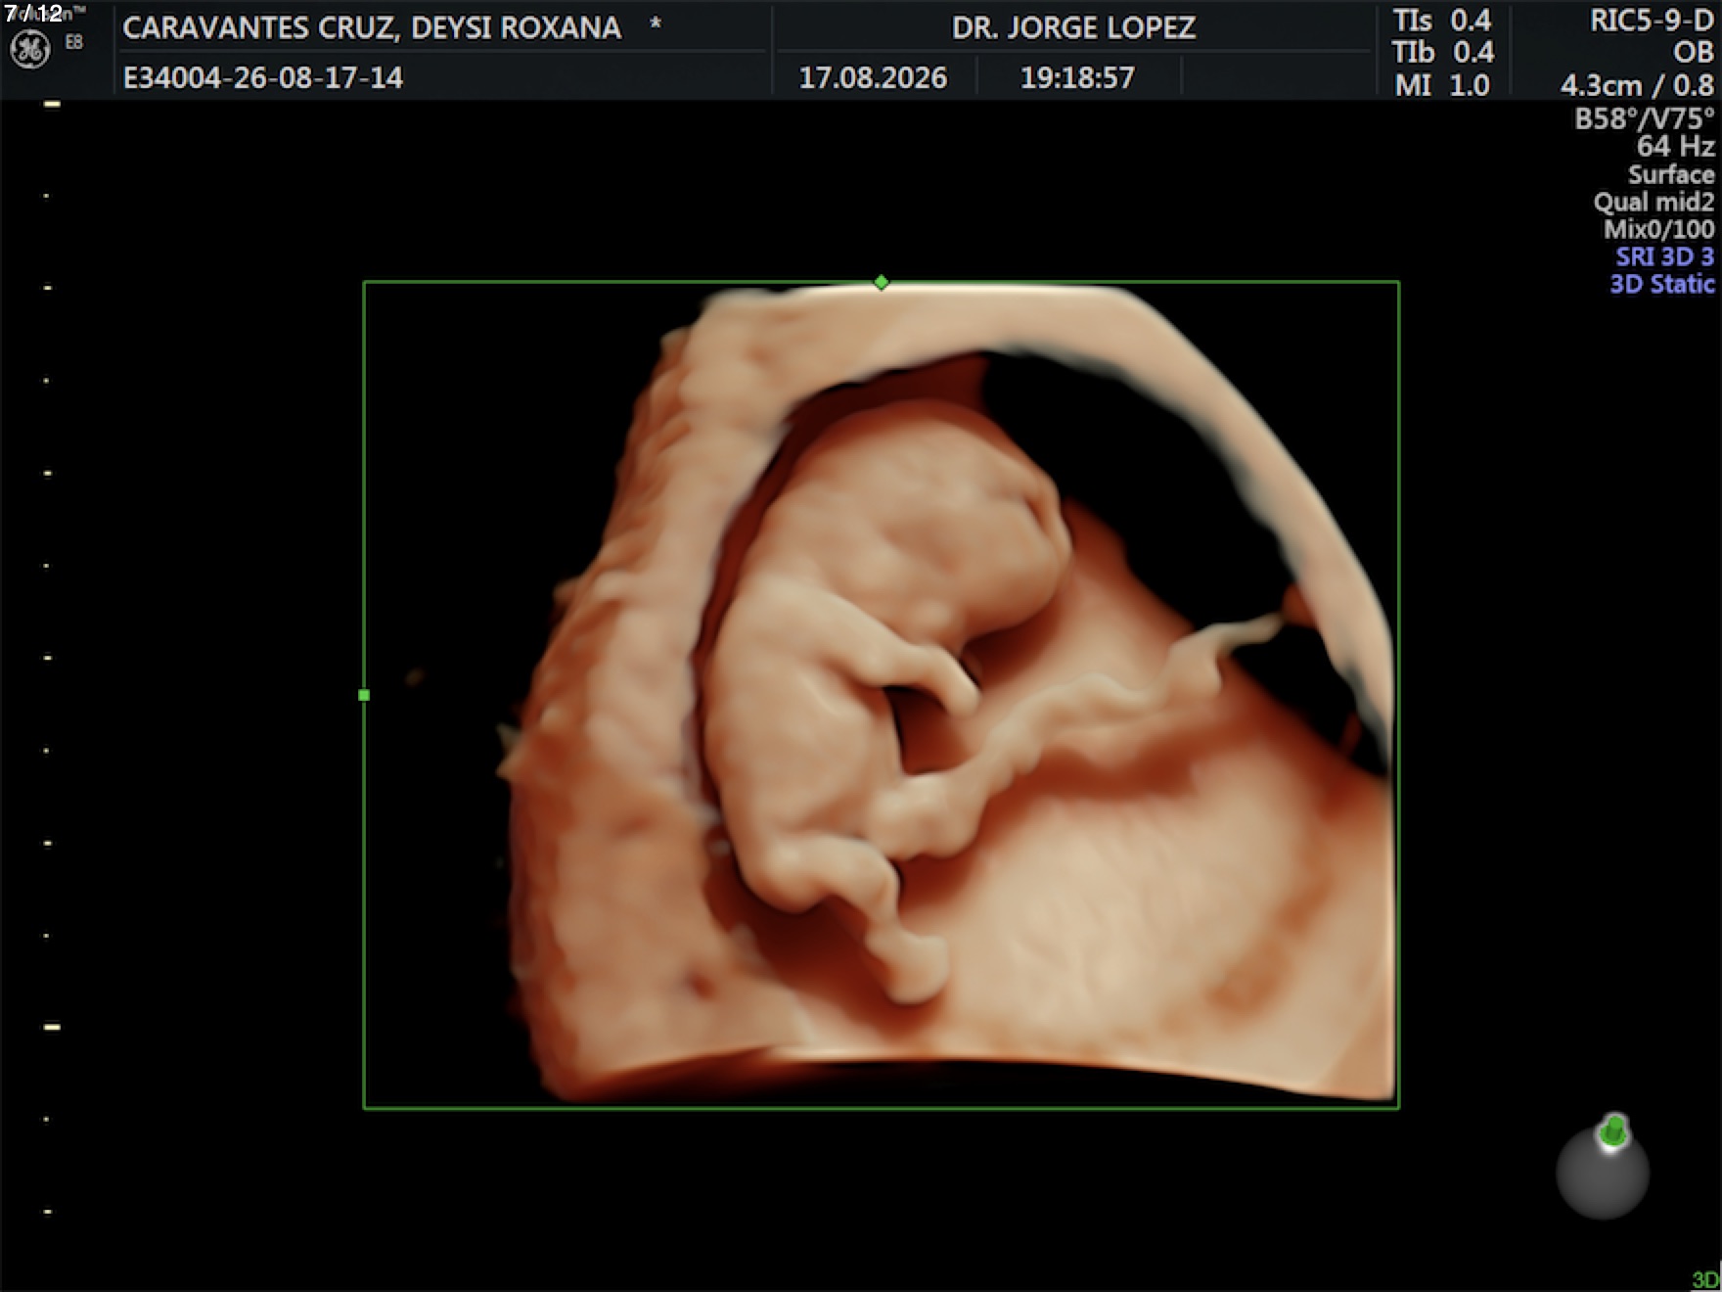Click the exam ID E34004-26-08-17-14
The width and height of the screenshot is (1722, 1292).
(x=263, y=77)
